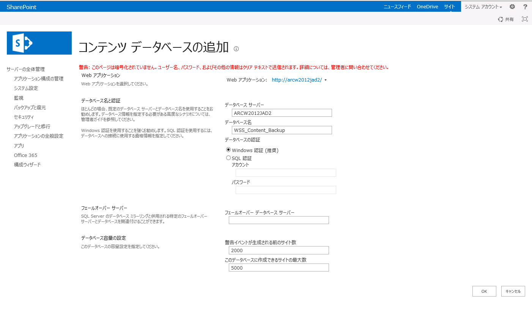Click the red 警告 warning text
Screen dimensions: 532x317
point(234,67)
